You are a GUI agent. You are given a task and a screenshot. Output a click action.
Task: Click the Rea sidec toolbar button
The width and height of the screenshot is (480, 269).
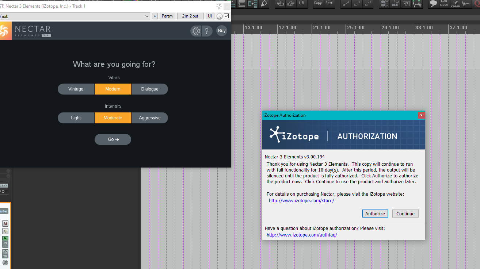444,4
